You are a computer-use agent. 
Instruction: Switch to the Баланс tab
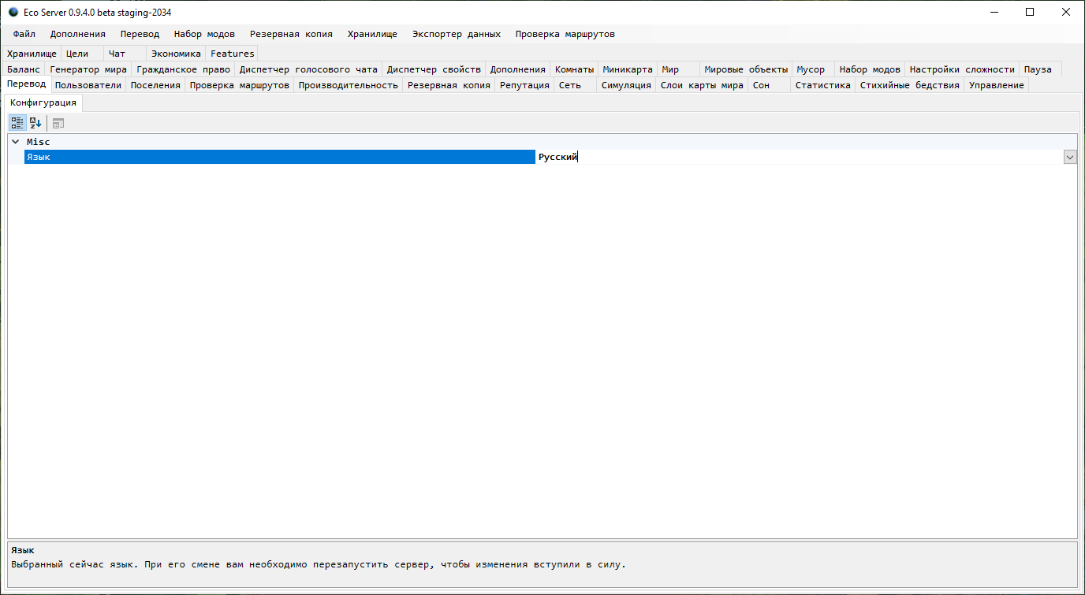(24, 69)
